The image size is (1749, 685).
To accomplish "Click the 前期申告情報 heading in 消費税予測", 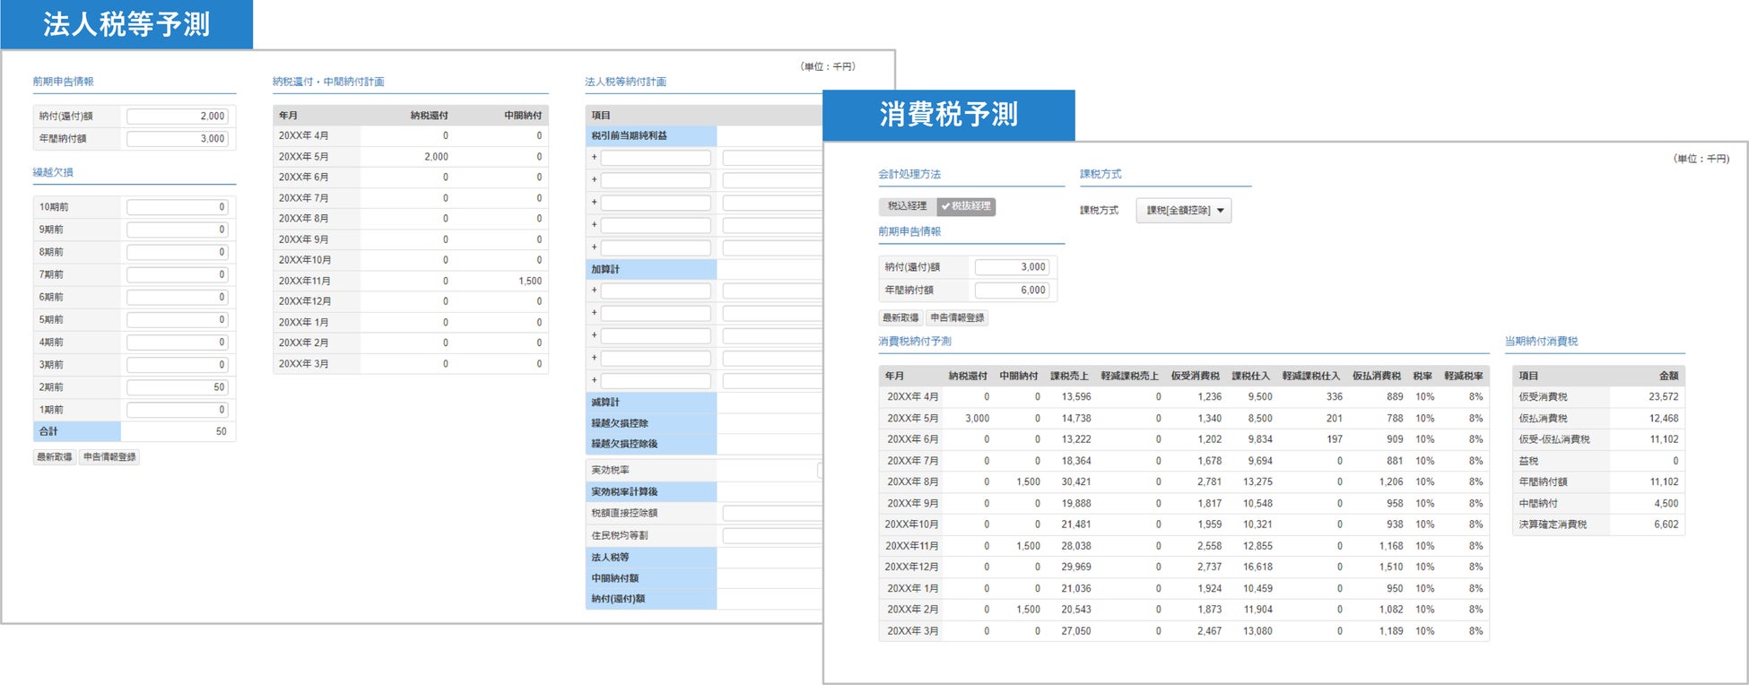I will (x=909, y=231).
